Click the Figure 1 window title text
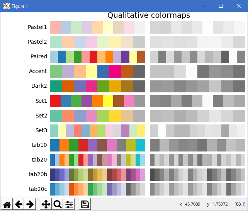Screen dimensions: 248x211 tap(20, 6)
